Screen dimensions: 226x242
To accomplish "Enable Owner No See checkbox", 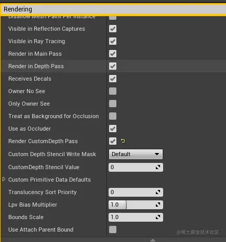I will [x=113, y=91].
